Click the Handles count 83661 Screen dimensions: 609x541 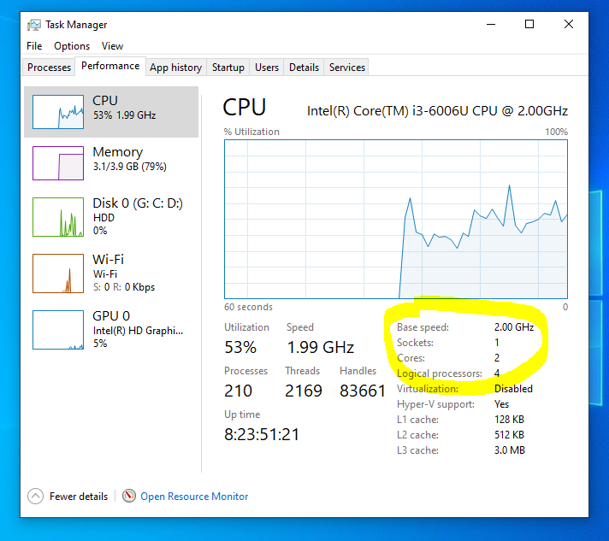[x=363, y=391]
